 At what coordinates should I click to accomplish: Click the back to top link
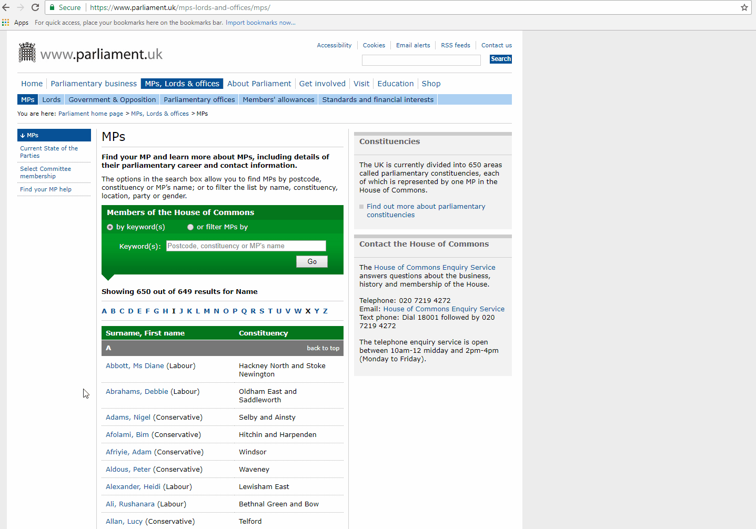pos(323,348)
